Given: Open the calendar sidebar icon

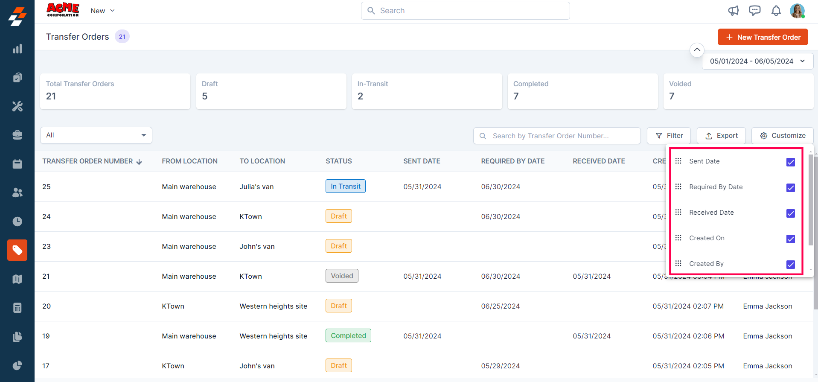Looking at the screenshot, I should coord(17,164).
